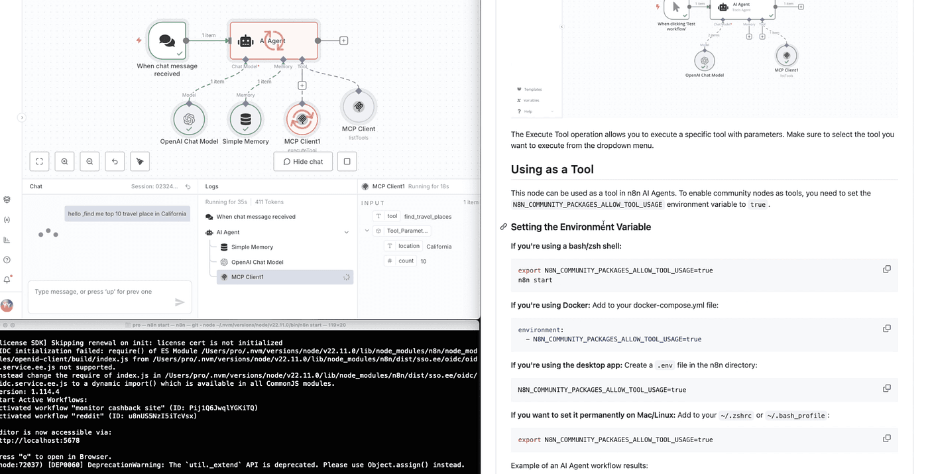
Task: Expand the left sidebar with arrow
Action: pos(22,118)
